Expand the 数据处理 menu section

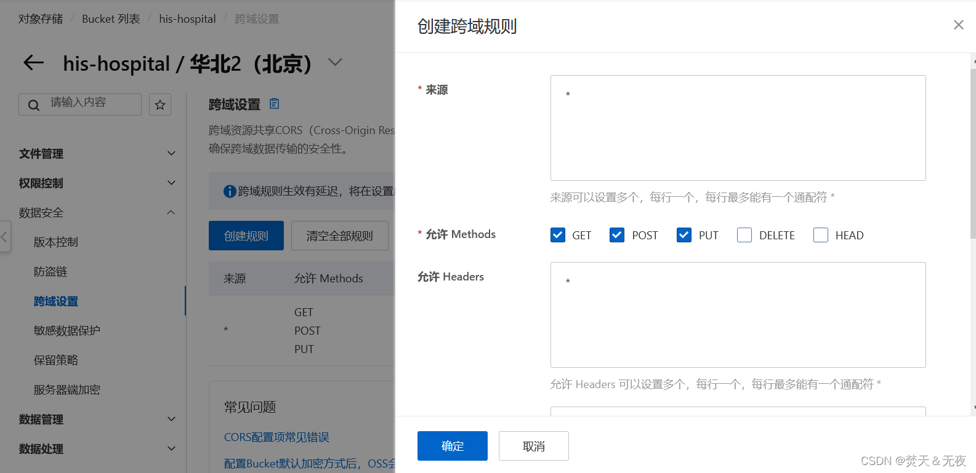[97, 448]
